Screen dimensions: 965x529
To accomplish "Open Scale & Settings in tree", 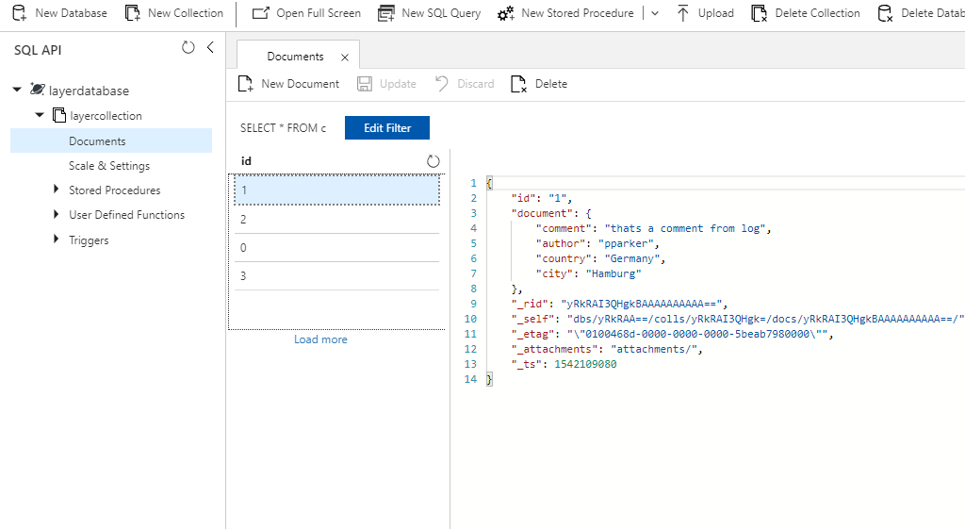I will [x=109, y=166].
